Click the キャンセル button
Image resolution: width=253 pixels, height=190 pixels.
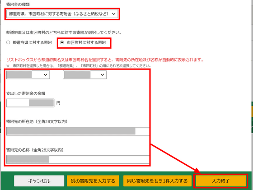(x=39, y=181)
